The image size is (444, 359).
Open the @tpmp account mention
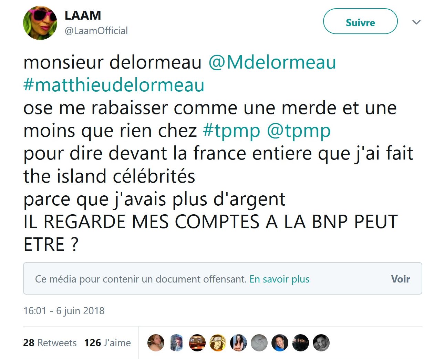299,131
